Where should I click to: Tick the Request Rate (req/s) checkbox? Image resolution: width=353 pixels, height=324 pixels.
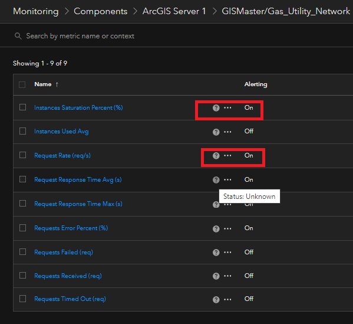(x=22, y=155)
